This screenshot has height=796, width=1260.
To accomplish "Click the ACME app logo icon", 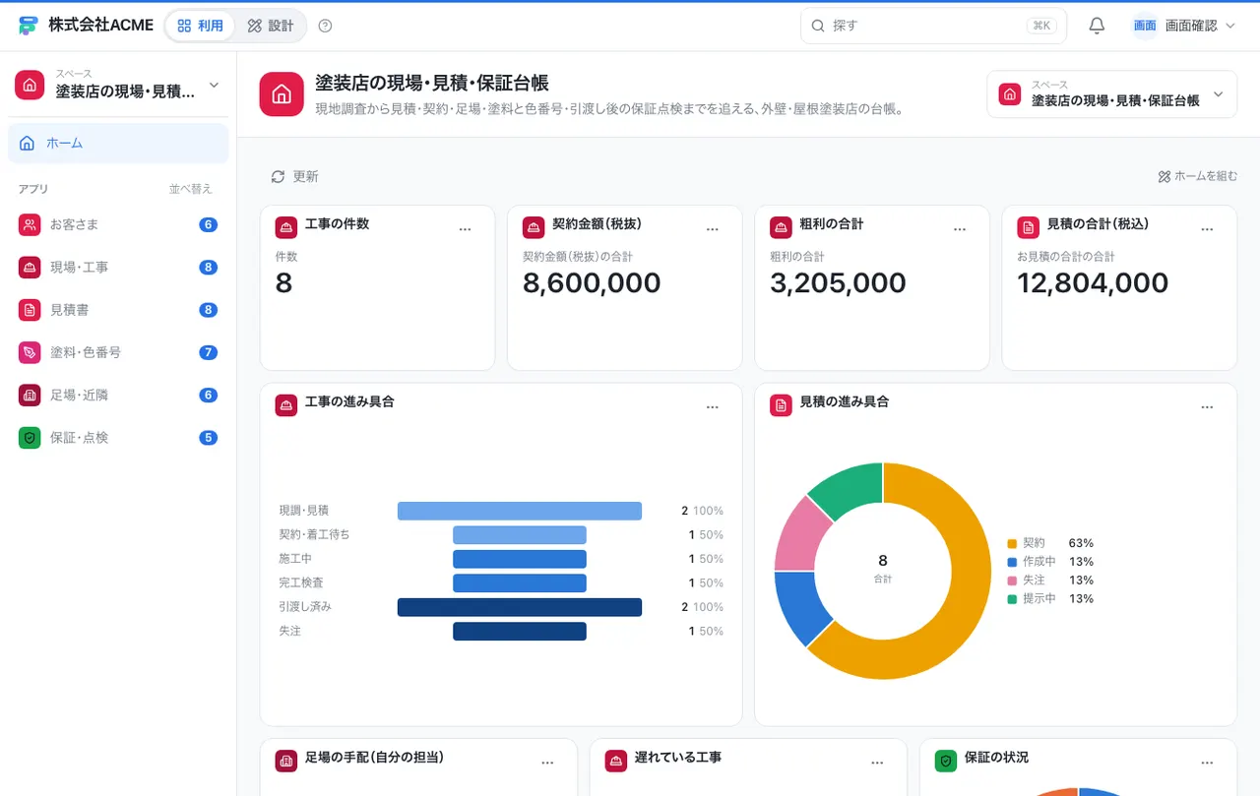I will 29,26.
